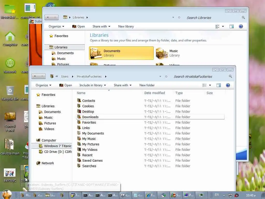
Task: Select the Searches folder icon
Action: [x=79, y=166]
